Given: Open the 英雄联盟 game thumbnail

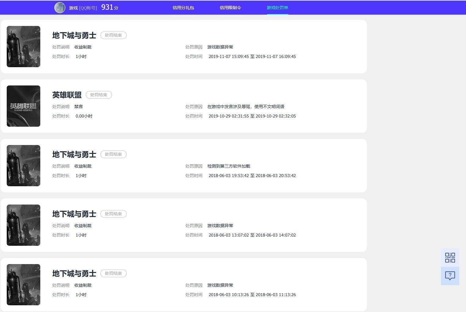Looking at the screenshot, I should pos(23,106).
